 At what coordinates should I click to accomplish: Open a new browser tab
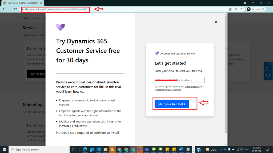48,3
